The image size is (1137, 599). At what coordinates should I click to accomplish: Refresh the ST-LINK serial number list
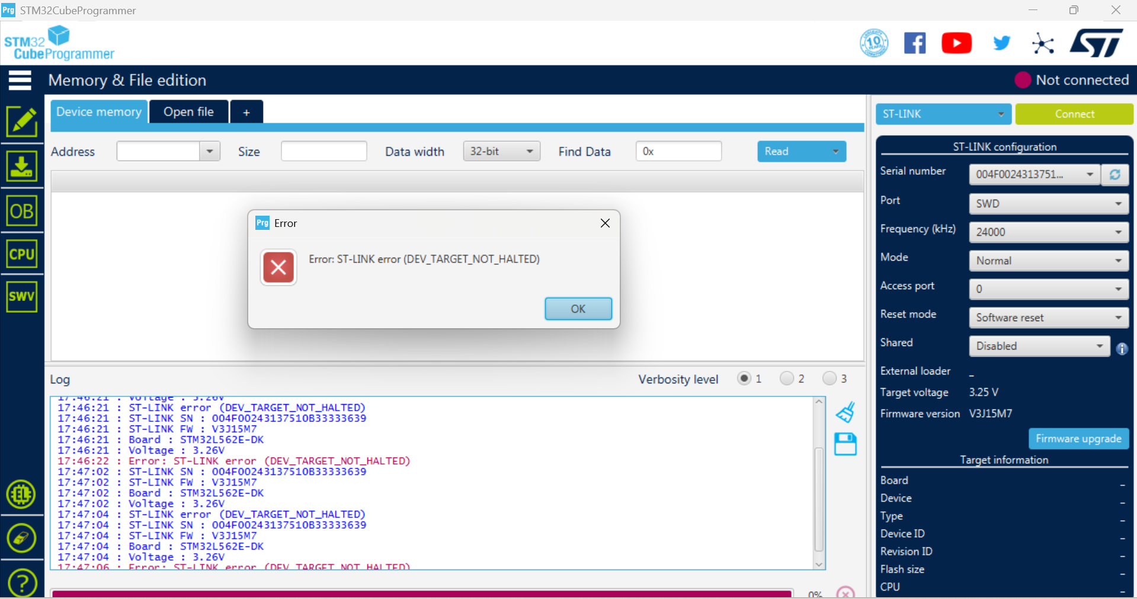coord(1115,174)
